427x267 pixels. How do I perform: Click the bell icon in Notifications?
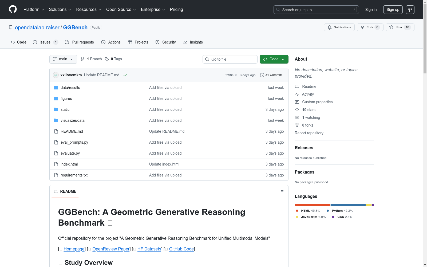tap(330, 27)
